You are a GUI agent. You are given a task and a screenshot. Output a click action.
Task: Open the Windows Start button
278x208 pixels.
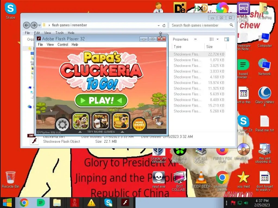tap(7, 203)
